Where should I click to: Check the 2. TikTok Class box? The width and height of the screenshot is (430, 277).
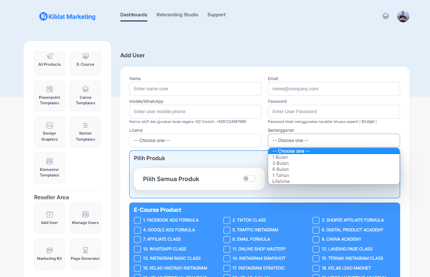[227, 220]
